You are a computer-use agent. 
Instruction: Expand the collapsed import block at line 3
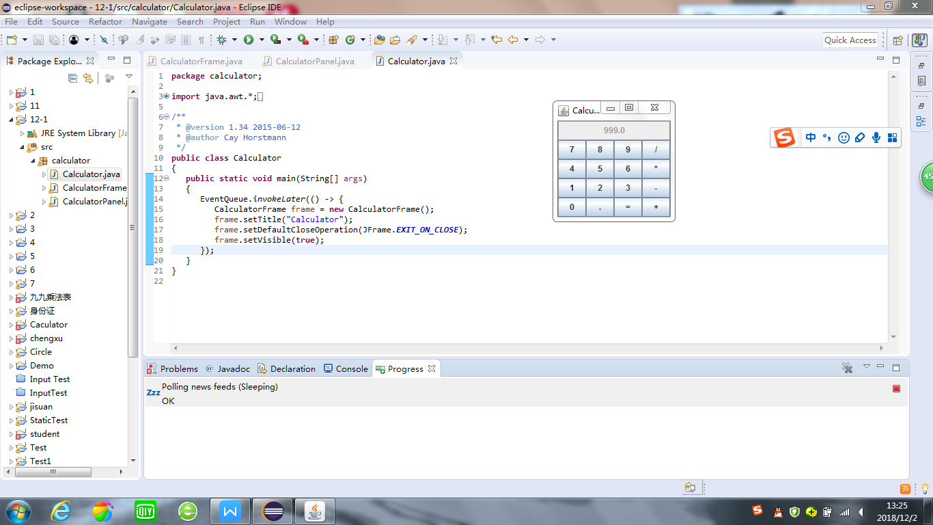(166, 96)
